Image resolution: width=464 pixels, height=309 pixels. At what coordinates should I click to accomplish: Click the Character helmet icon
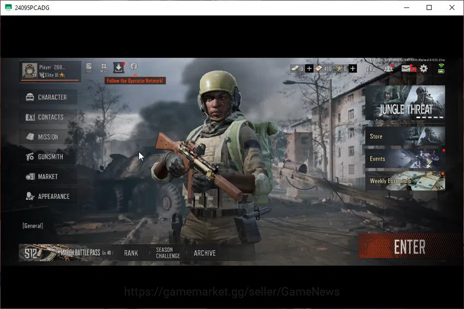click(x=30, y=97)
